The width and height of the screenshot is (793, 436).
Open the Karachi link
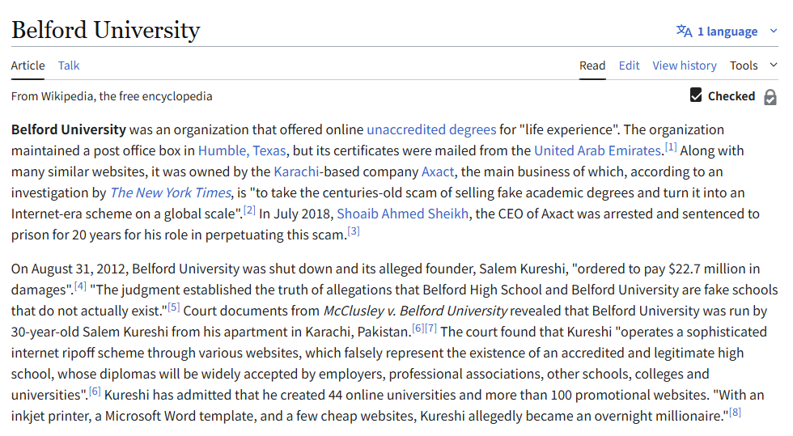point(297,171)
